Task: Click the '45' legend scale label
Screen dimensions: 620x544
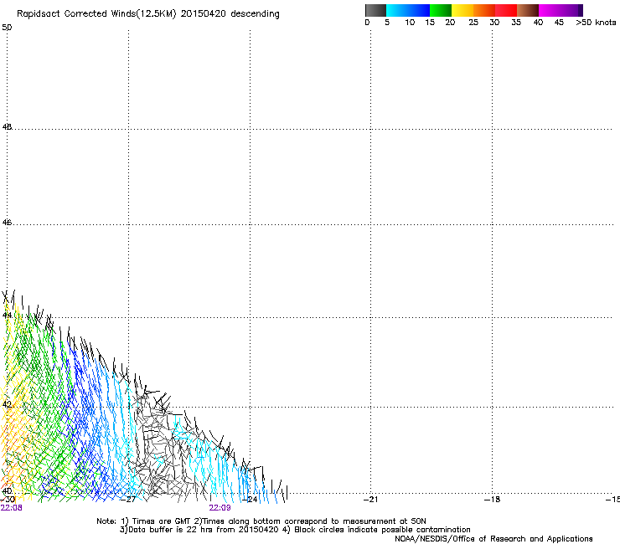Action: (559, 23)
